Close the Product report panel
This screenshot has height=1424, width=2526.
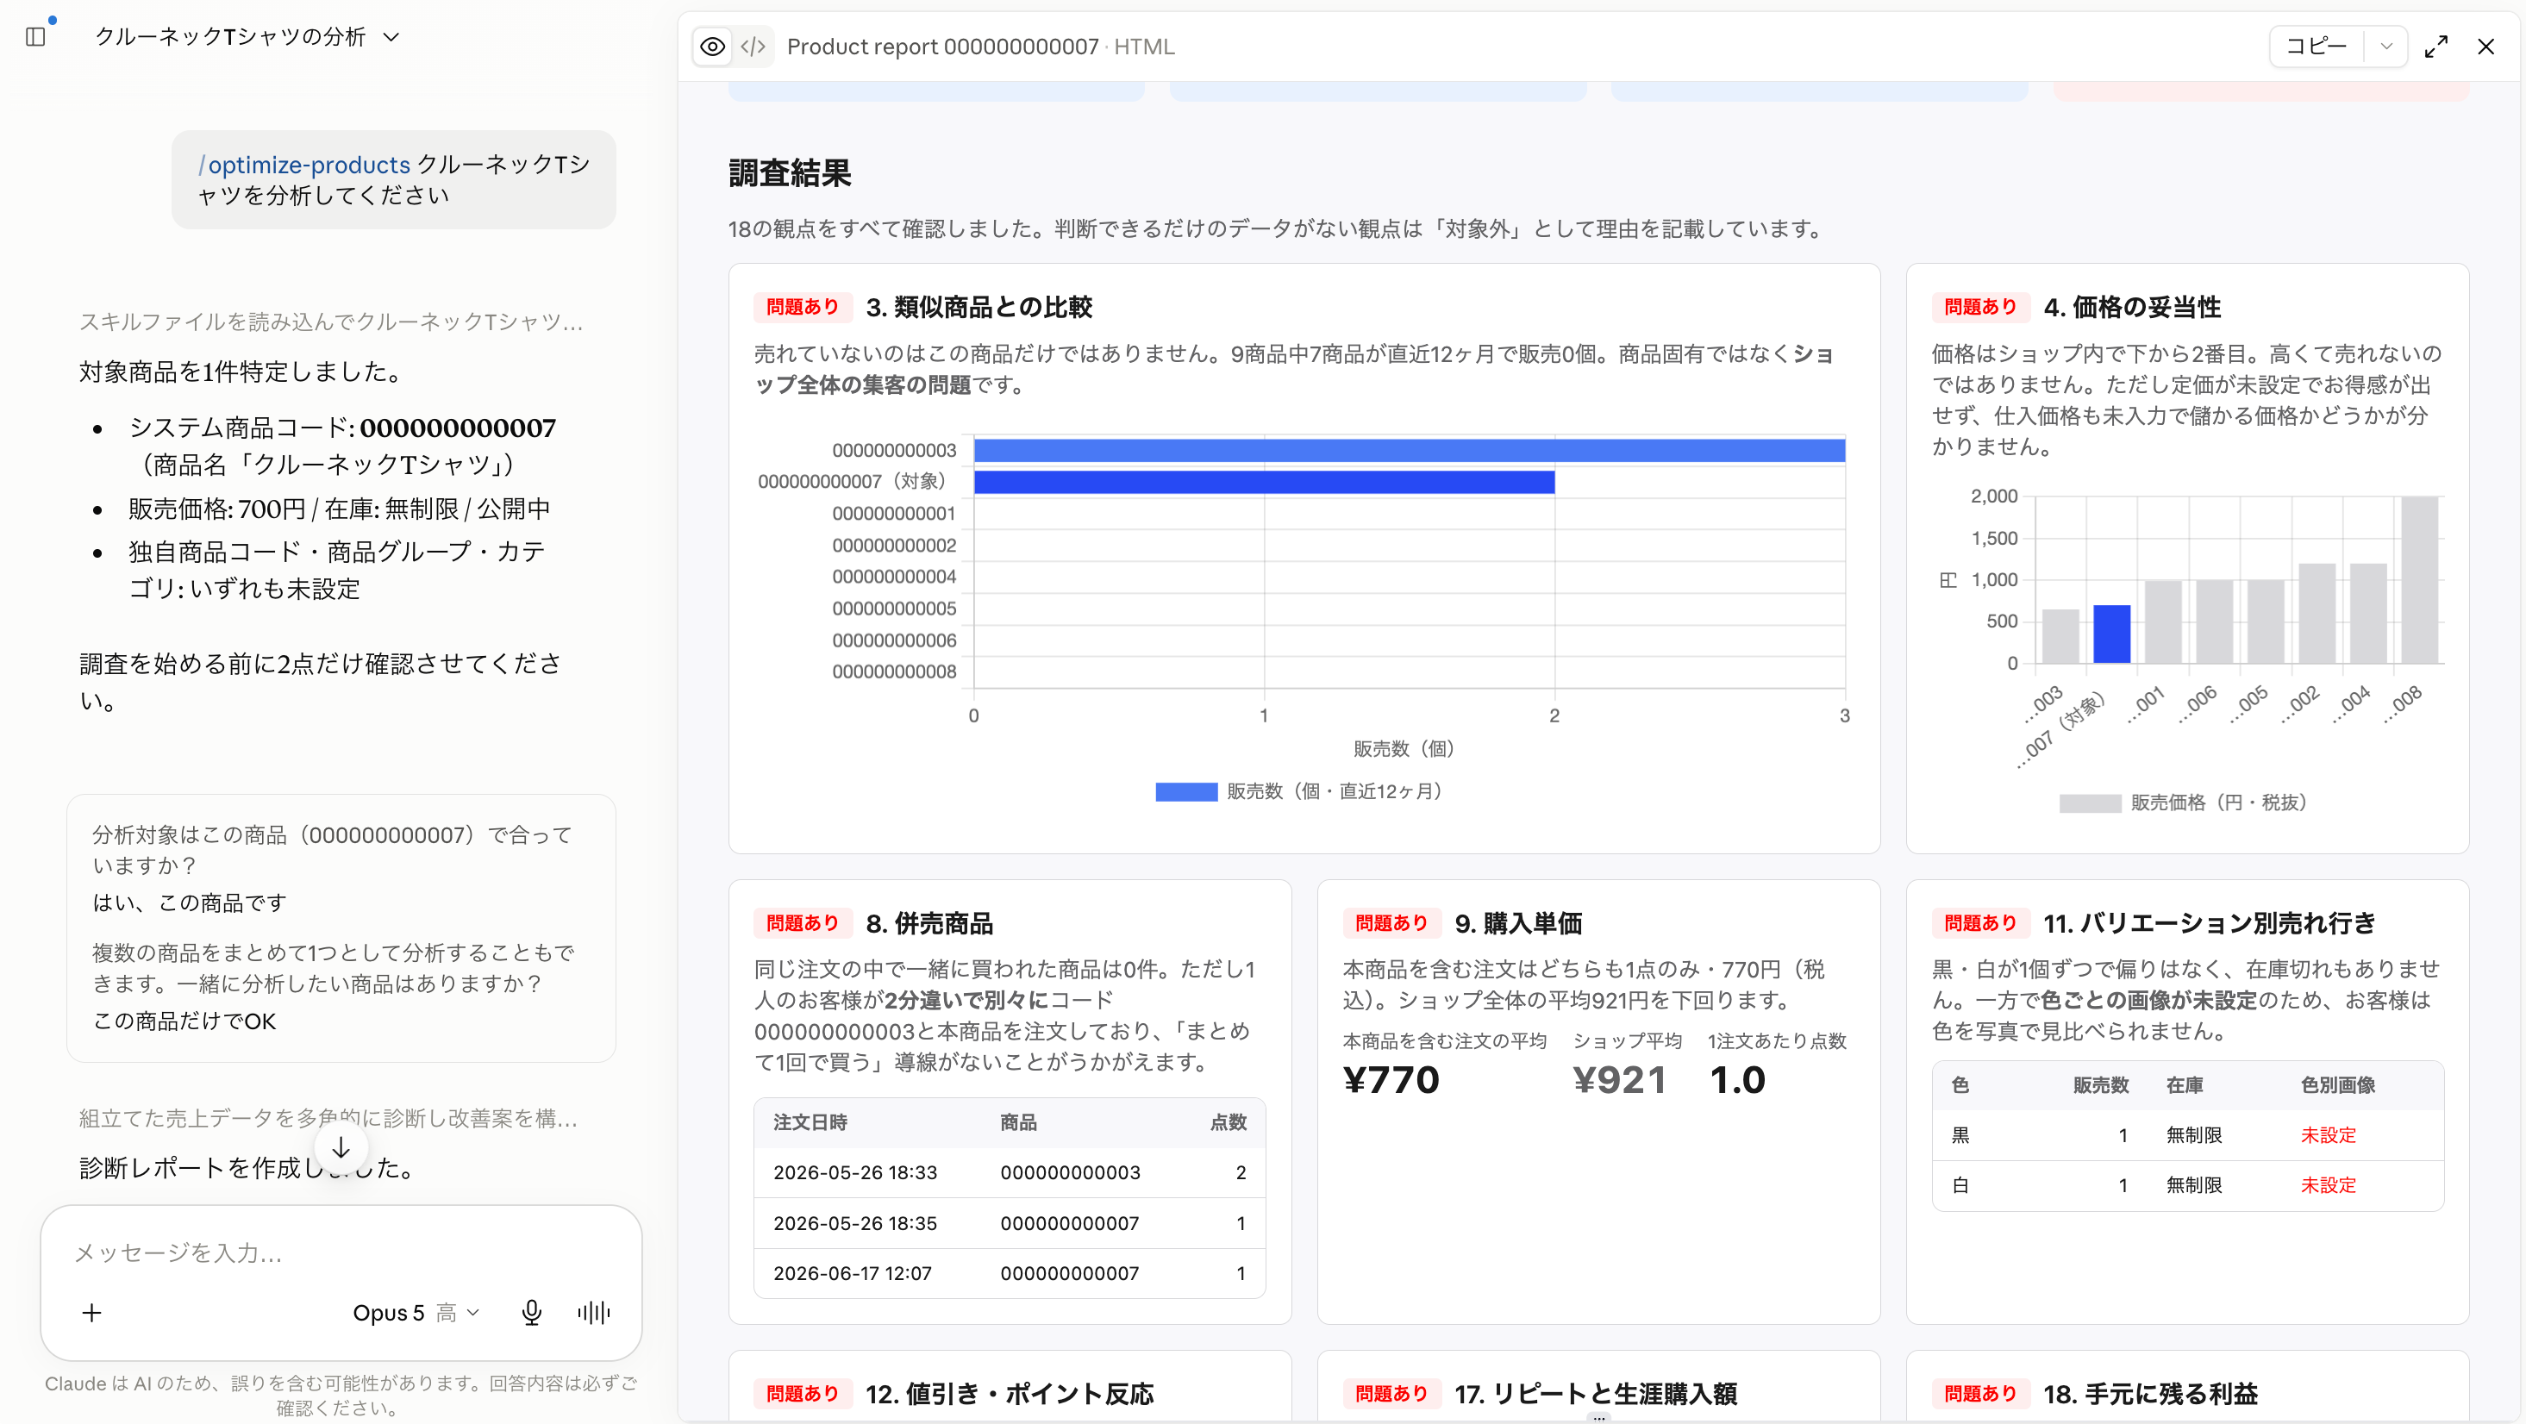2485,46
